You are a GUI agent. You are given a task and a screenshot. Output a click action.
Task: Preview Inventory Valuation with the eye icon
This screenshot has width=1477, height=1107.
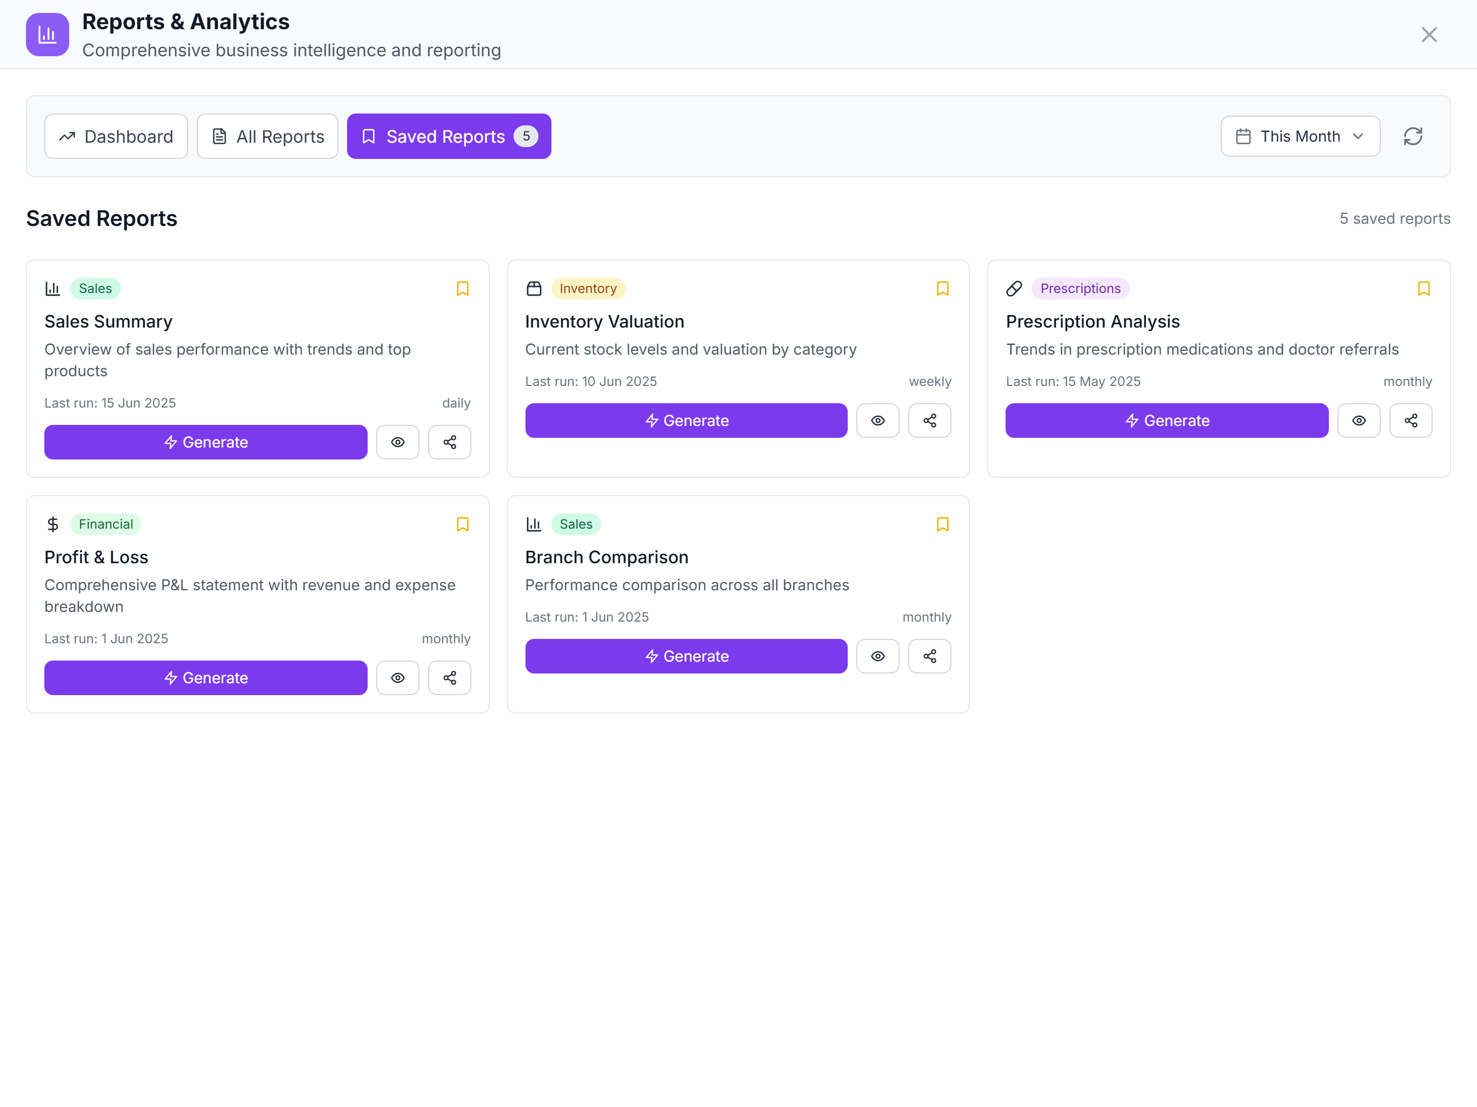[x=877, y=421]
